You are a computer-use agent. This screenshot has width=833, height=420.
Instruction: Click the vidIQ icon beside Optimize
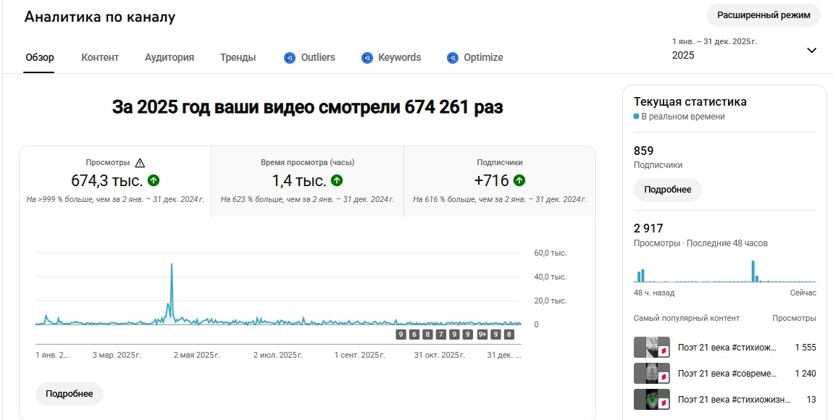453,58
